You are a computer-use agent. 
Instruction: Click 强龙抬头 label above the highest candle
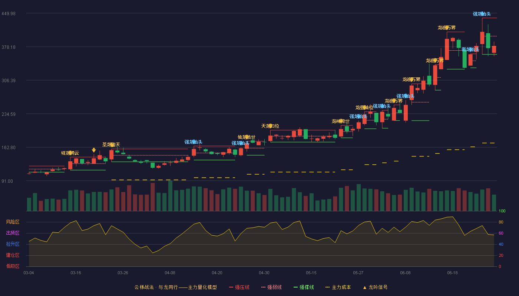click(482, 14)
